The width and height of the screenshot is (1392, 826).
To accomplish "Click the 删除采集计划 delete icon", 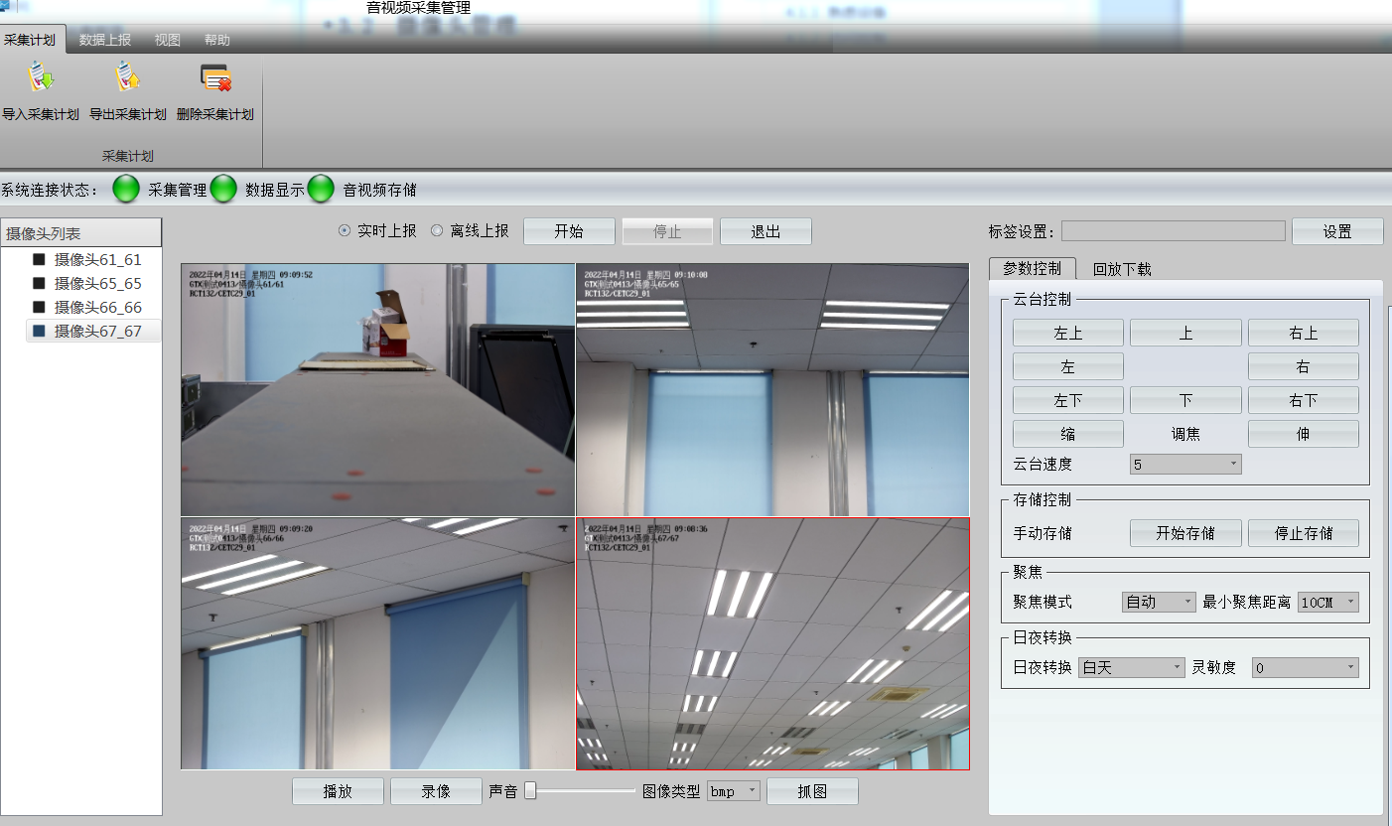I will (215, 79).
